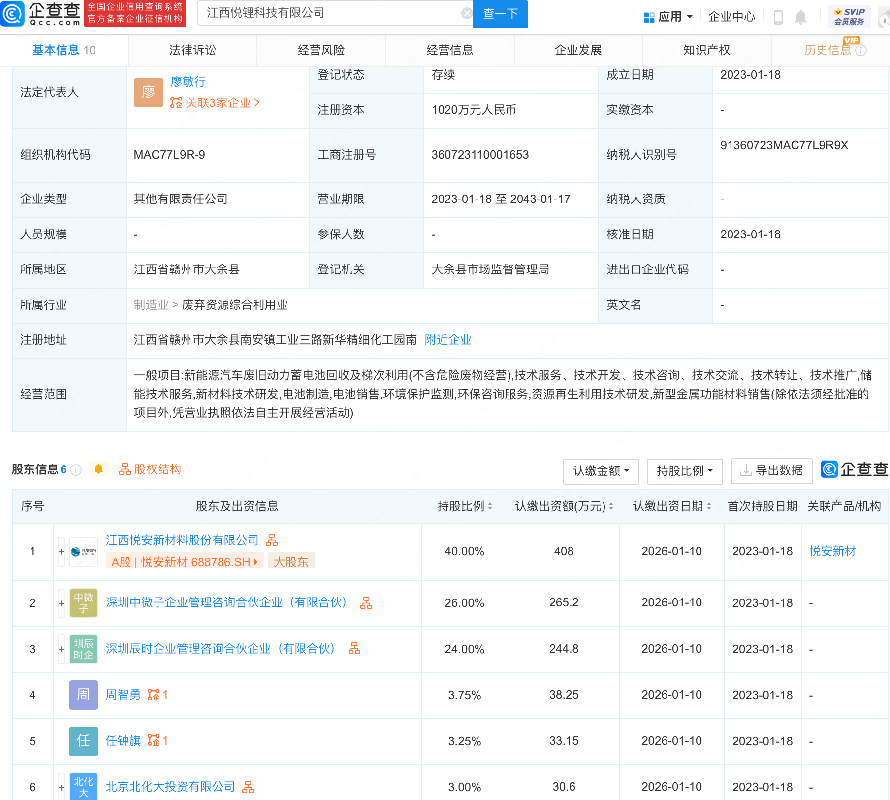Open the SVIP member service badge
This screenshot has width=890, height=800.
(849, 17)
